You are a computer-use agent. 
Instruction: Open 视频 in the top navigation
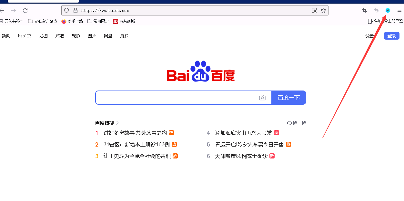(76, 36)
